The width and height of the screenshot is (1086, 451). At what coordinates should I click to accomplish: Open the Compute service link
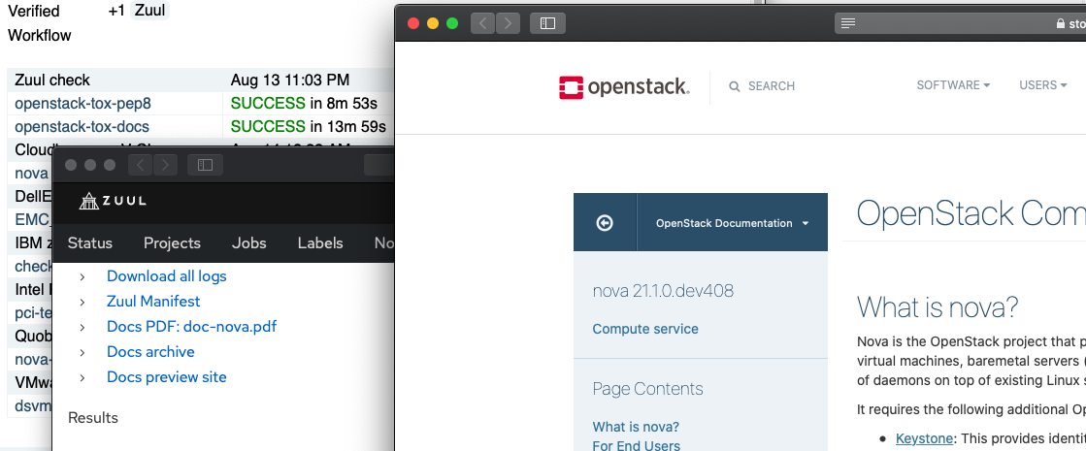point(645,329)
